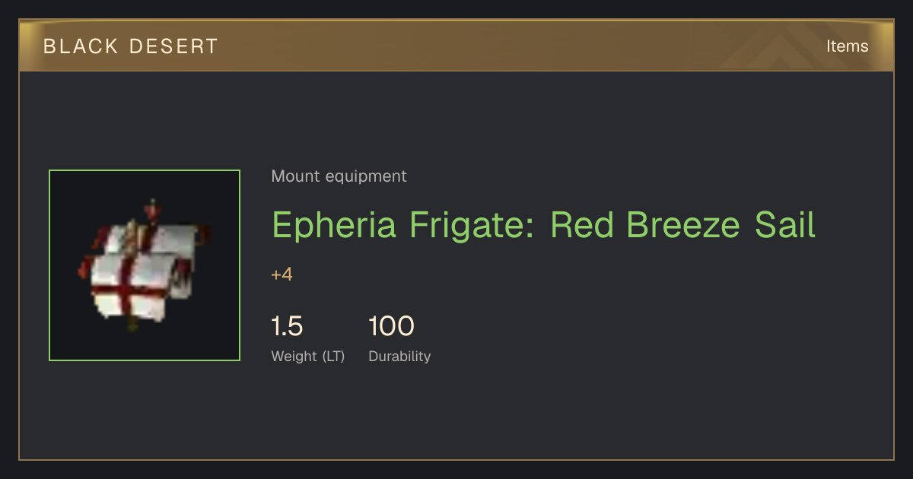Click the Red Breeze Sail item icon
Screen dimensions: 913x479
[145, 265]
